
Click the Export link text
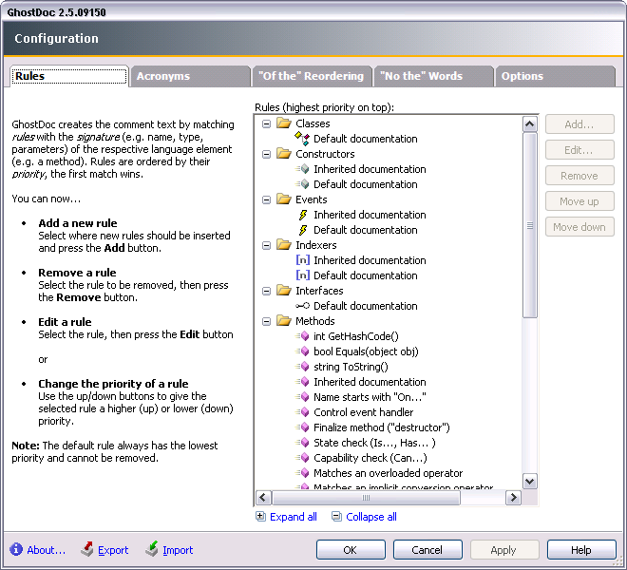(113, 550)
